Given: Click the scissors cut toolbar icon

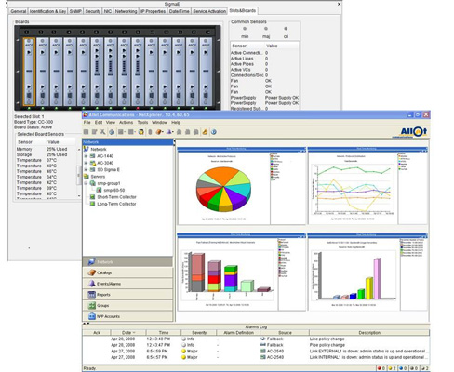Looking at the screenshot, I should click(102, 132).
